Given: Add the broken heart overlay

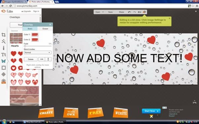Looking at the screenshot, I should coord(14,61).
